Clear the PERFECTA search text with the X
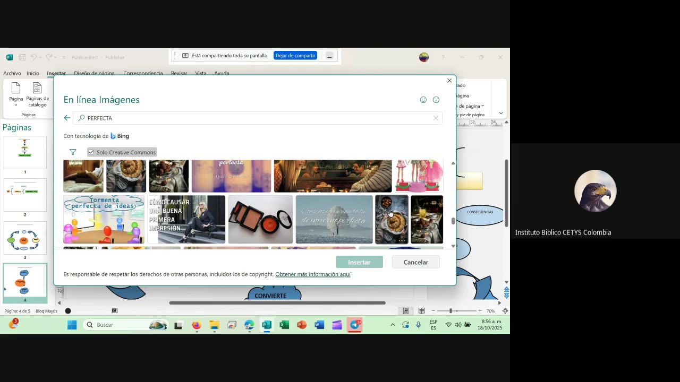 pyautogui.click(x=436, y=118)
